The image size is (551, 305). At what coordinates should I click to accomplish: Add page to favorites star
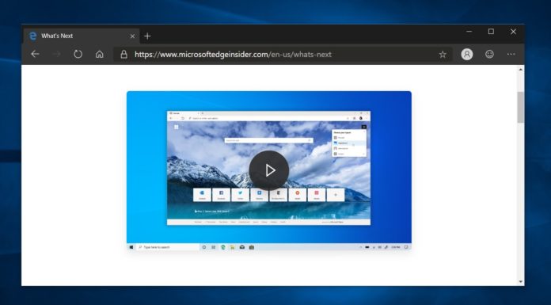[x=443, y=54]
